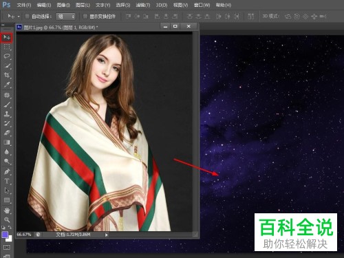Select the Dodge tool
This screenshot has width=344, height=258.
point(7,161)
